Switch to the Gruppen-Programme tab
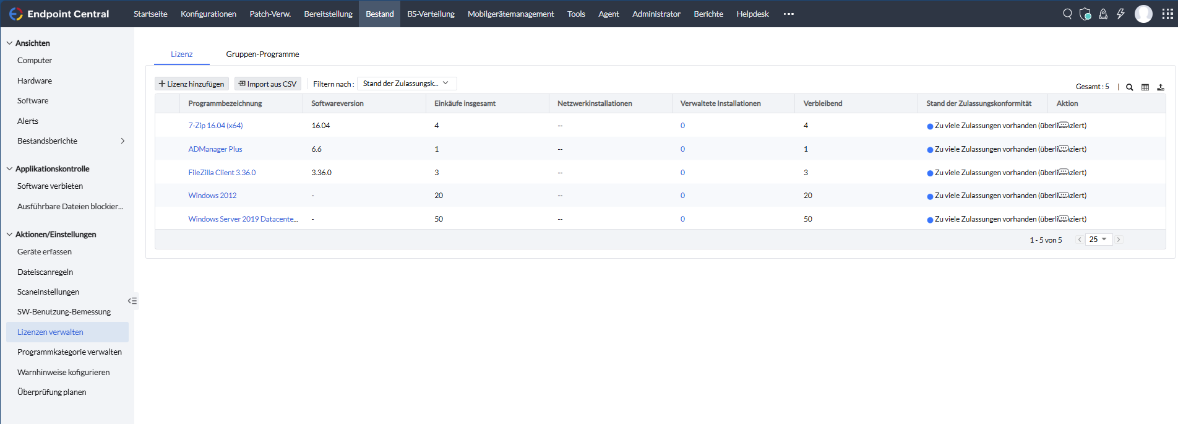This screenshot has height=424, width=1178. (262, 54)
